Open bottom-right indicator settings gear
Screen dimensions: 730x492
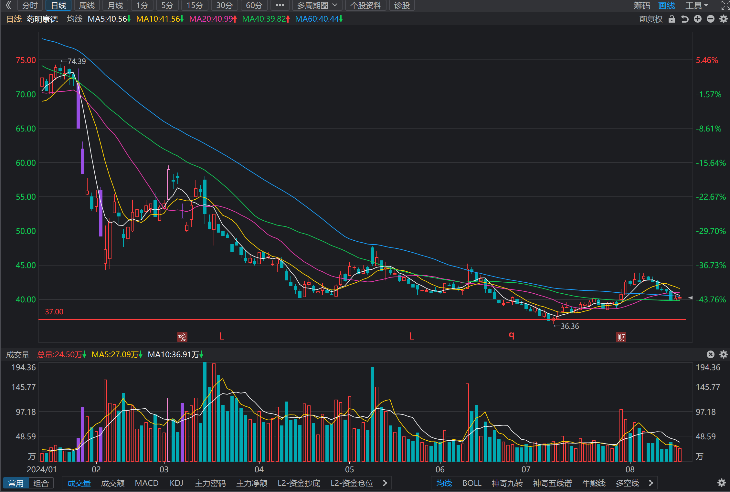point(722,483)
